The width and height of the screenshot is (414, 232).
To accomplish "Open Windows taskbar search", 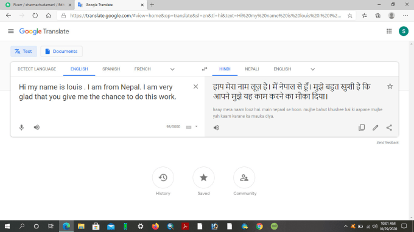I will coord(22,226).
